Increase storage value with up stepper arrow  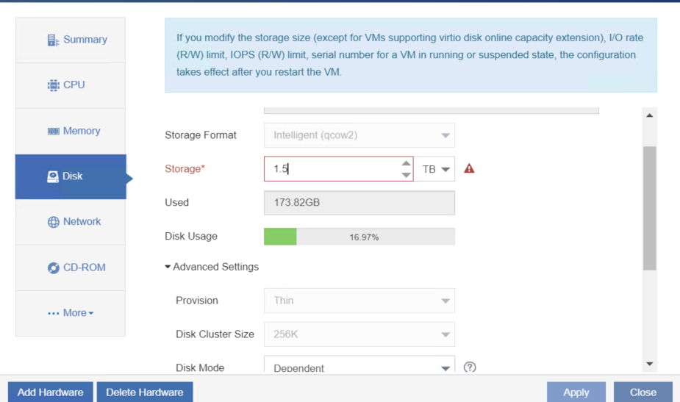406,163
